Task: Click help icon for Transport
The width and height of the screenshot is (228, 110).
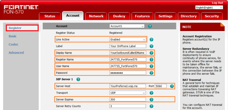Action: pyautogui.click(x=152, y=93)
